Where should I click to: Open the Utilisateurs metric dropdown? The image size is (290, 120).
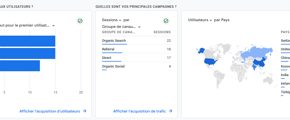tap(200, 20)
